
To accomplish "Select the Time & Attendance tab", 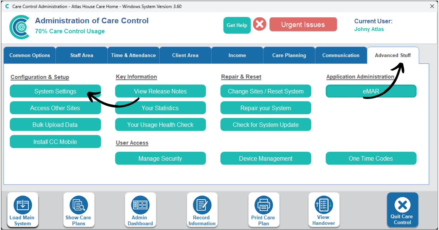I will pos(133,55).
